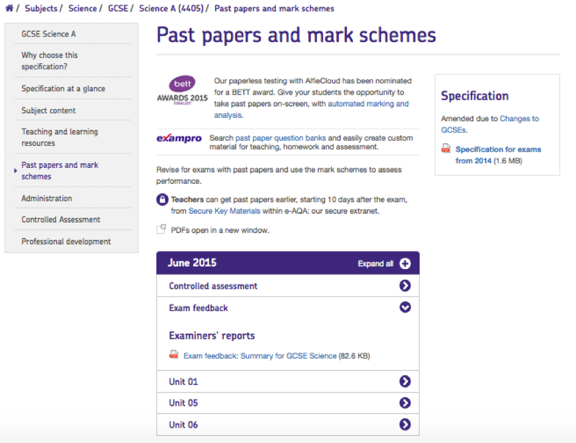
Task: Expand Unit 06 arrow icon
Action: coord(405,424)
